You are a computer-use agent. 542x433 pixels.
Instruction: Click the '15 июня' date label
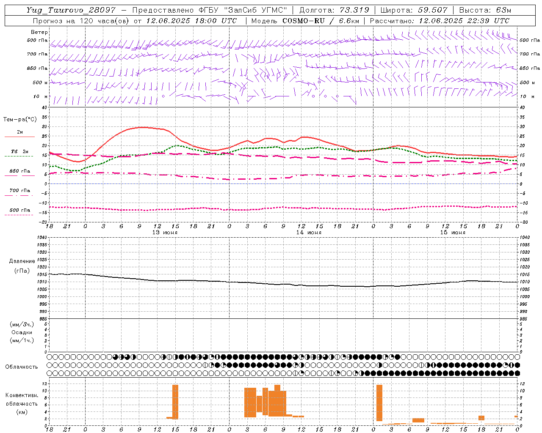pyautogui.click(x=453, y=233)
